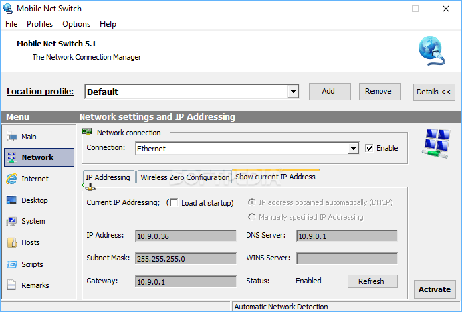Click the System sidebar icon
Viewport: 462px width, 312px height.
tap(12, 221)
